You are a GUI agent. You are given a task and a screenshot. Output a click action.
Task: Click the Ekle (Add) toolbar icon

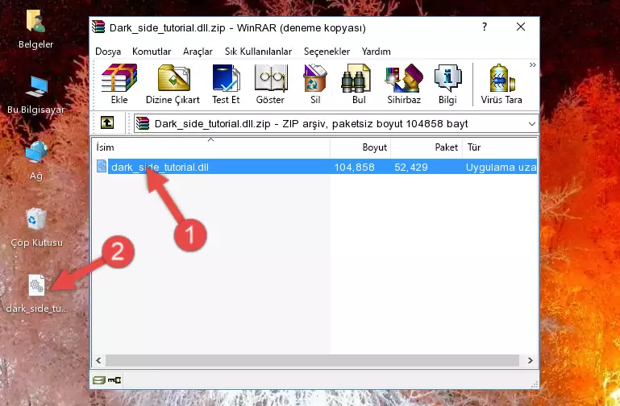(119, 84)
